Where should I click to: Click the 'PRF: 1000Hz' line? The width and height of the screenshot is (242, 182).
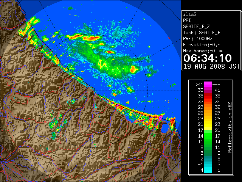tap(198, 39)
